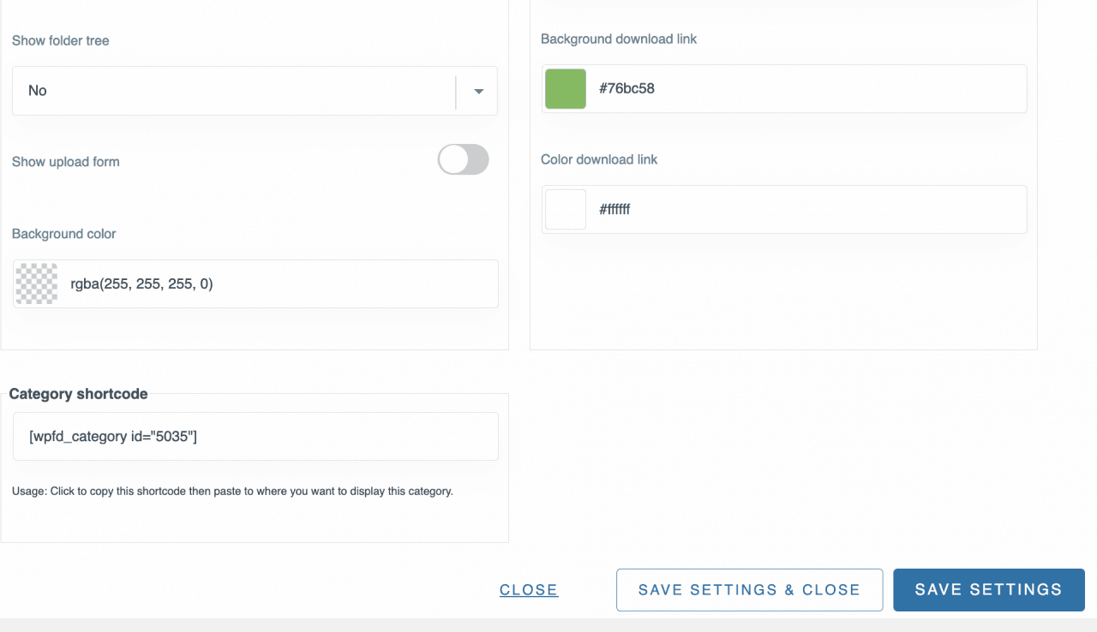
Task: Open the green Background download link swatch
Action: coord(566,88)
